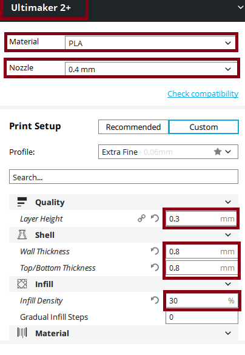Open the Extra Fine profile dropdown
The image size is (245, 355).
[168, 152]
